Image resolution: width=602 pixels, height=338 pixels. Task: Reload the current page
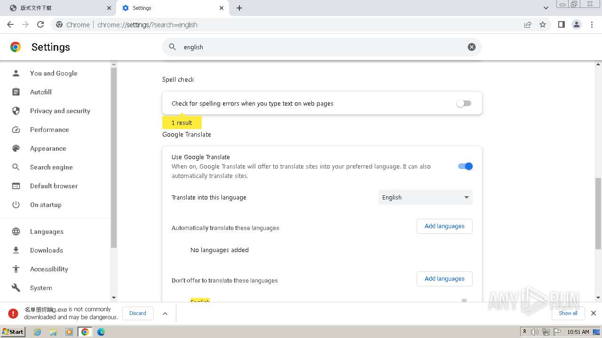(x=40, y=24)
